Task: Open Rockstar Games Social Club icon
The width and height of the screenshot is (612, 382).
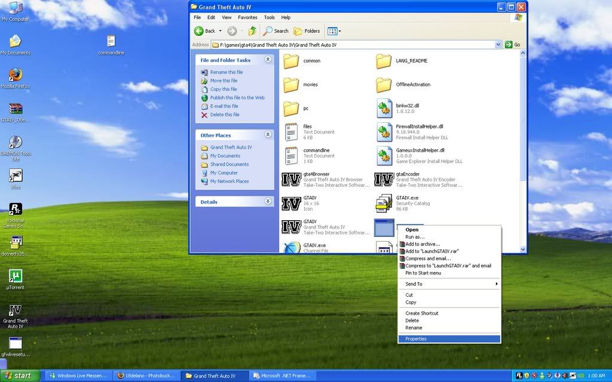Action: [x=15, y=215]
